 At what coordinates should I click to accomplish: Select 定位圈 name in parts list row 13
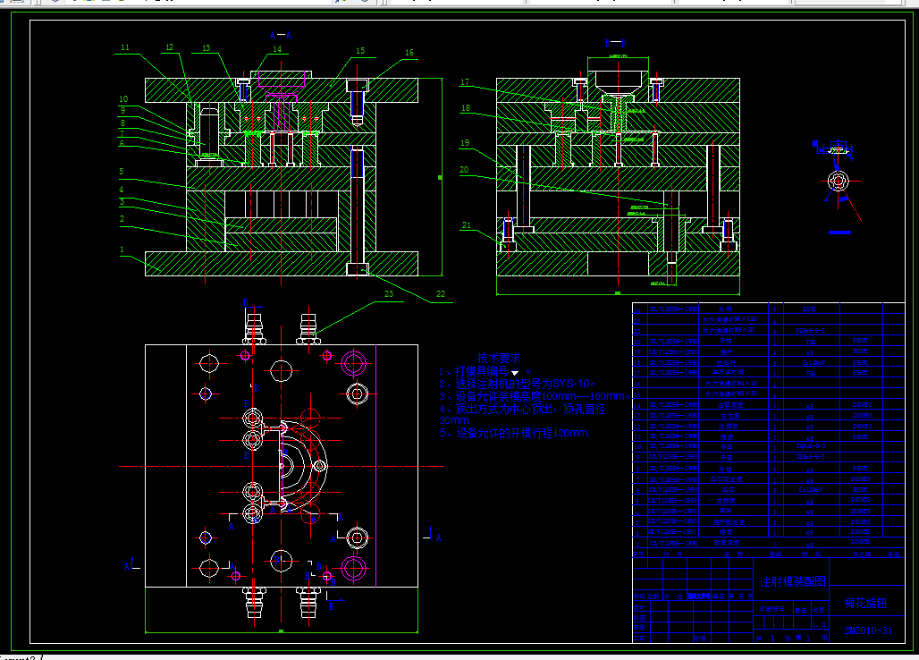click(729, 416)
